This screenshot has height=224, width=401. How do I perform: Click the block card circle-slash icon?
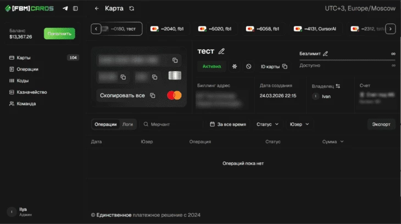coord(248,66)
